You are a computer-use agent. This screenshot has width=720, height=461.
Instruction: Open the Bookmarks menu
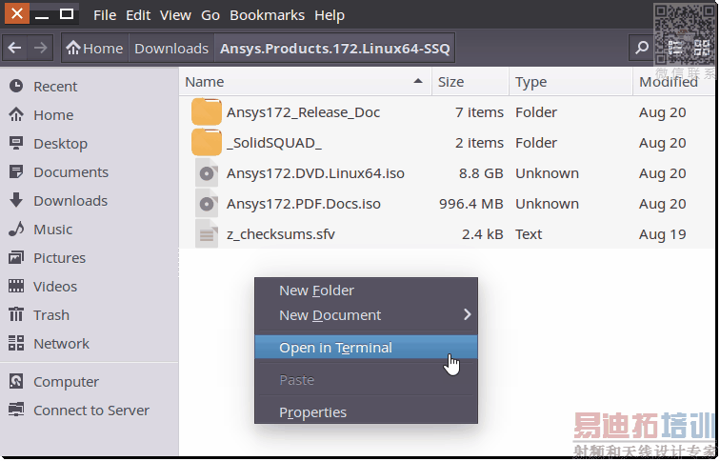click(x=268, y=15)
